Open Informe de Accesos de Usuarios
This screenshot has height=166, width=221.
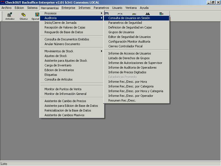pos(136,53)
